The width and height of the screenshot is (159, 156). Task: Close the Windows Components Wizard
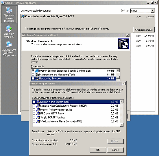click(x=127, y=35)
